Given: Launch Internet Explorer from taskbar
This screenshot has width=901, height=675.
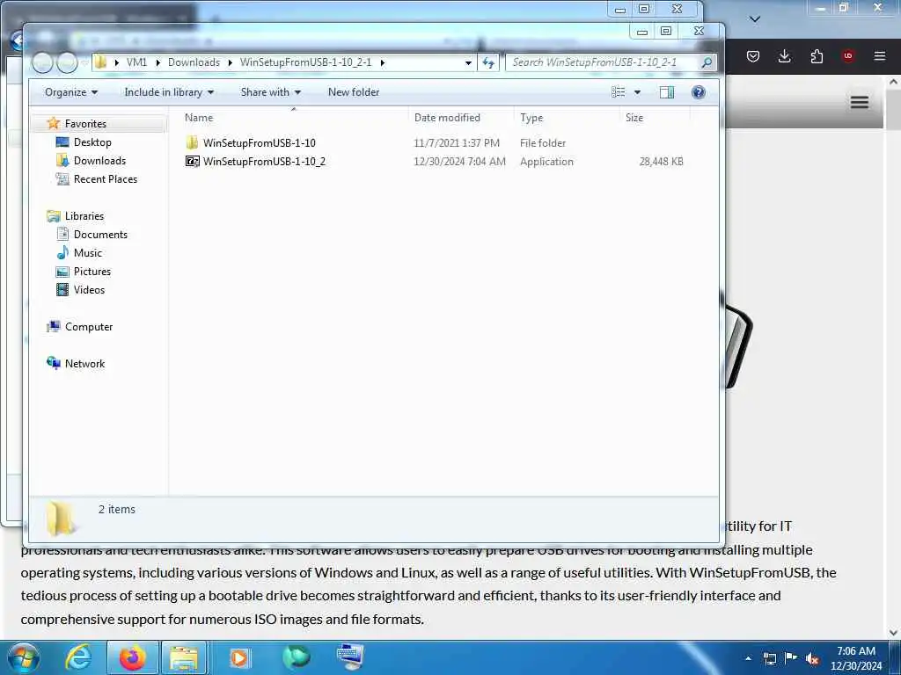Looking at the screenshot, I should pyautogui.click(x=78, y=657).
